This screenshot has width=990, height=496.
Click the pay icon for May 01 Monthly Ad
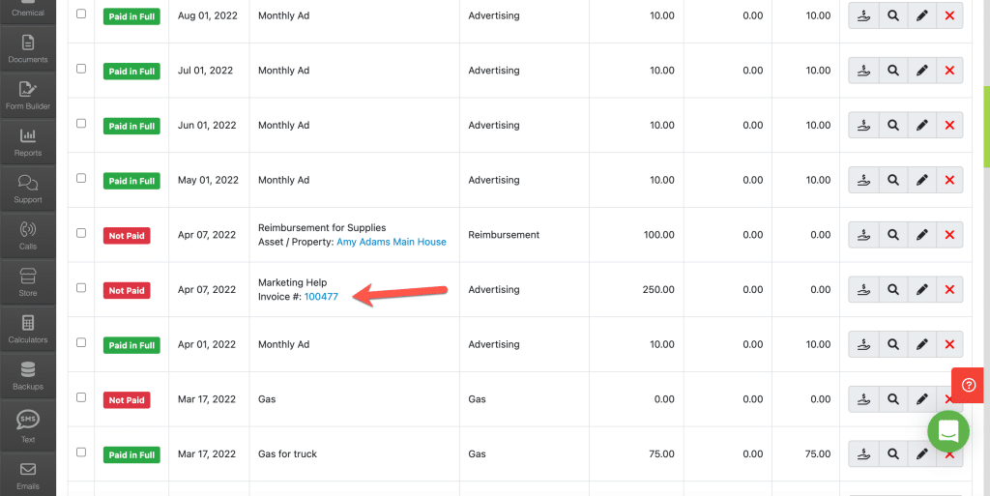pyautogui.click(x=863, y=181)
